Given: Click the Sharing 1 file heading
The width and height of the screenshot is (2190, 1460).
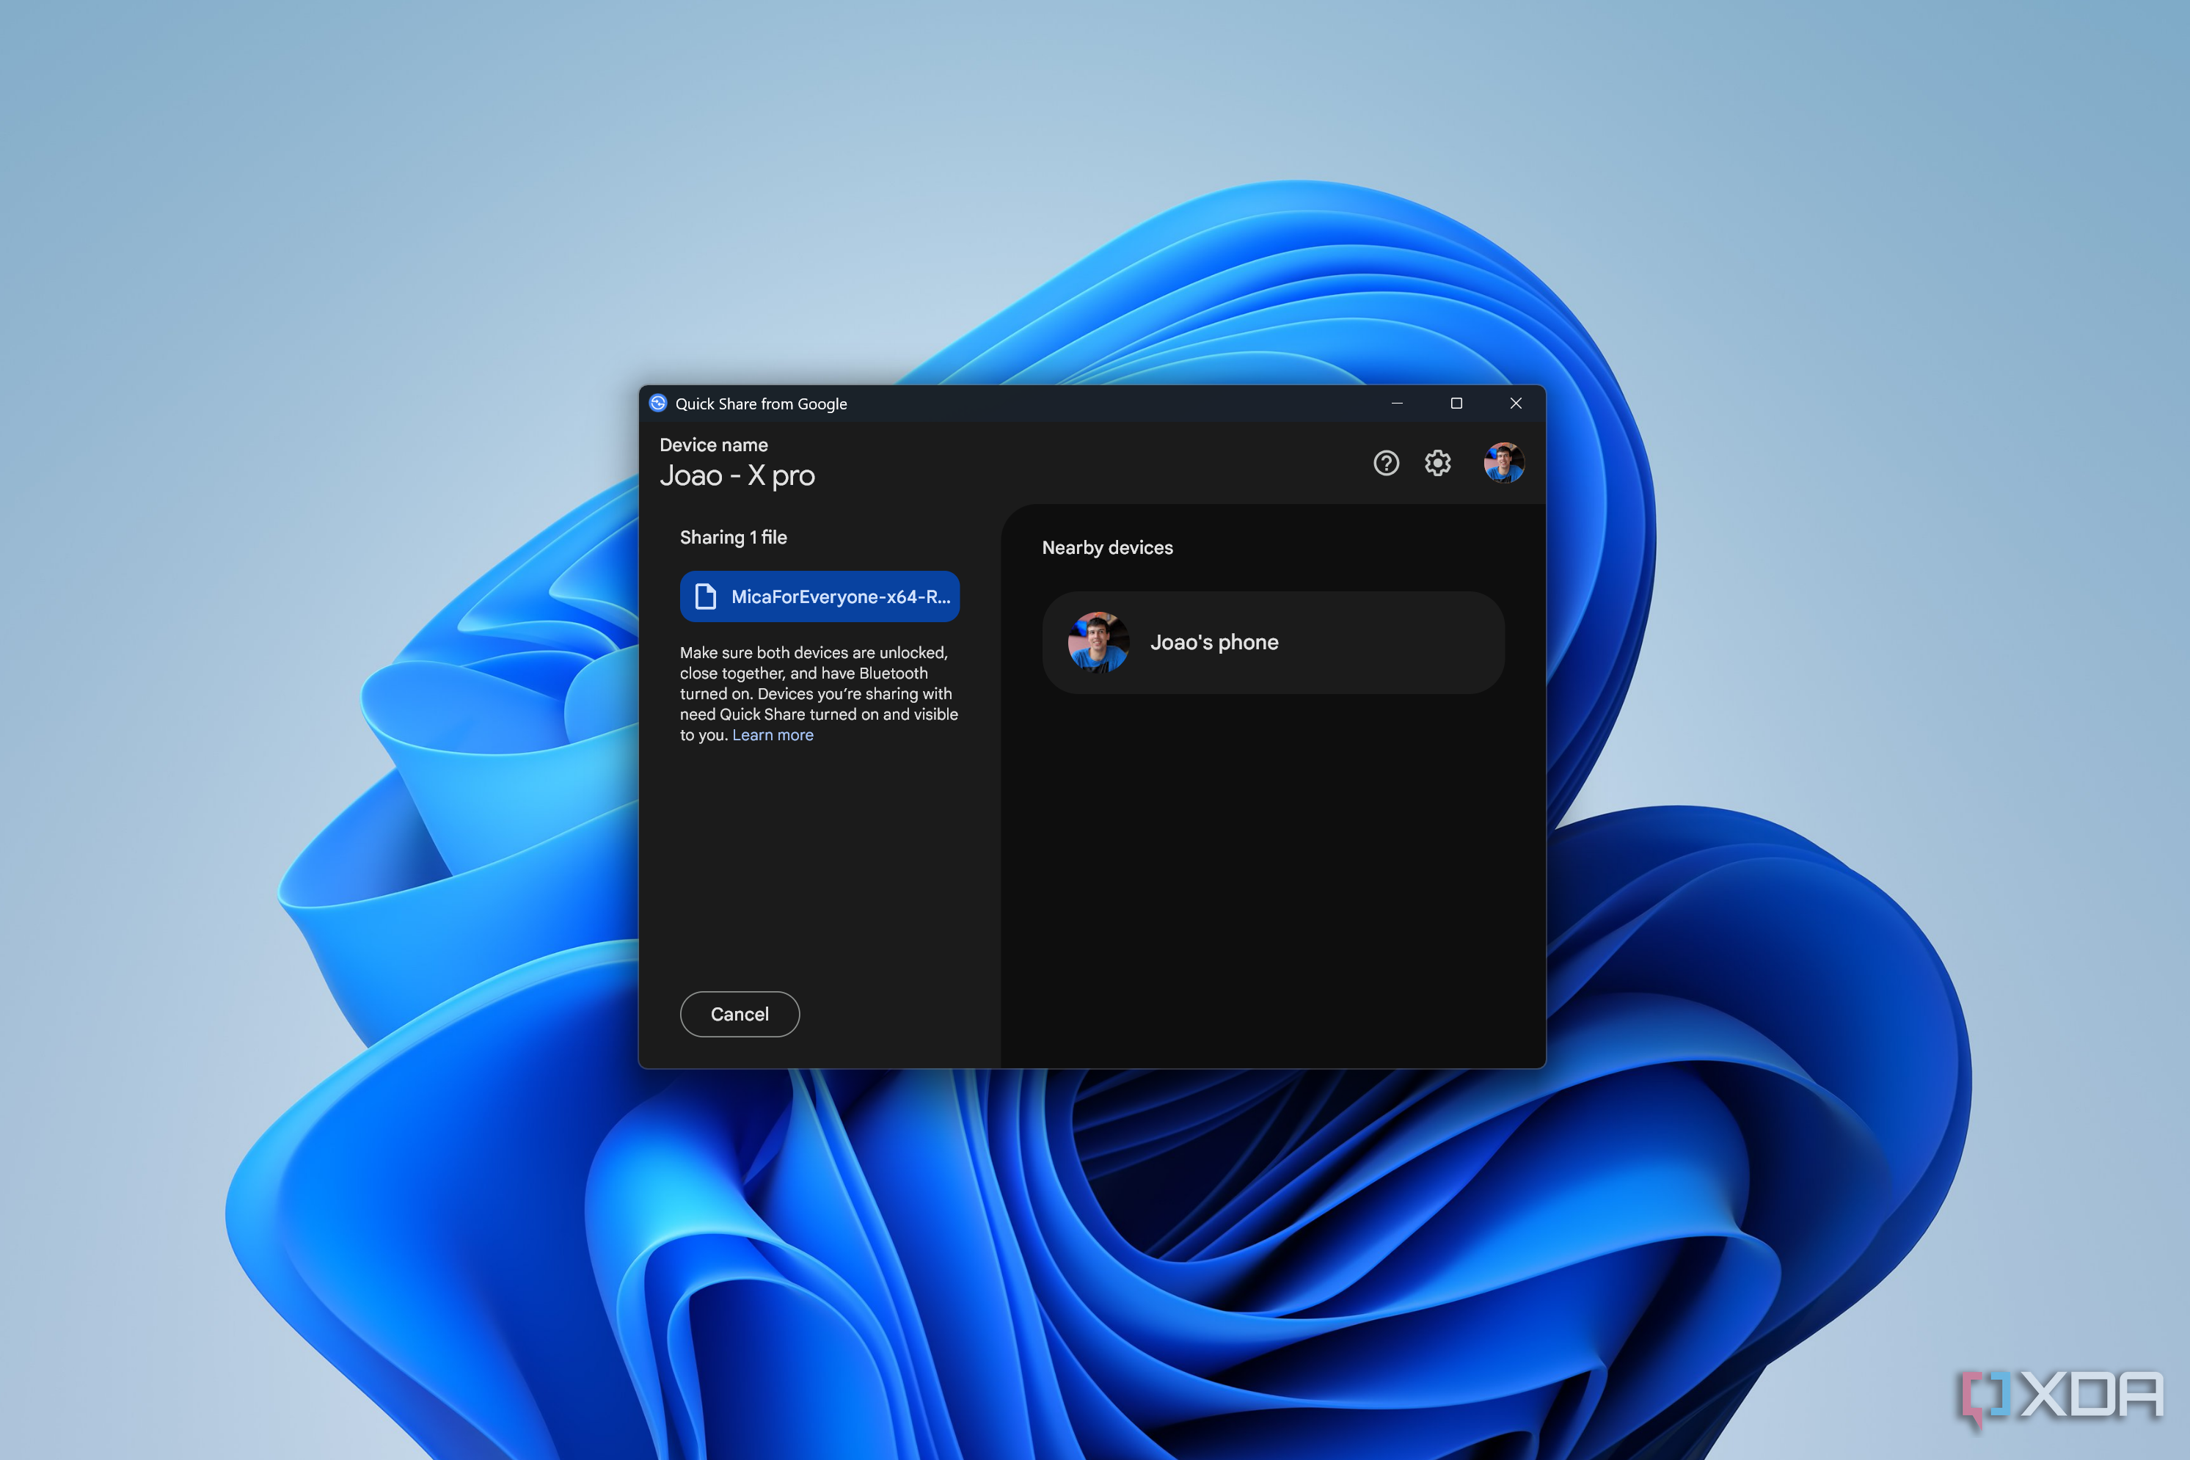Looking at the screenshot, I should click(734, 539).
